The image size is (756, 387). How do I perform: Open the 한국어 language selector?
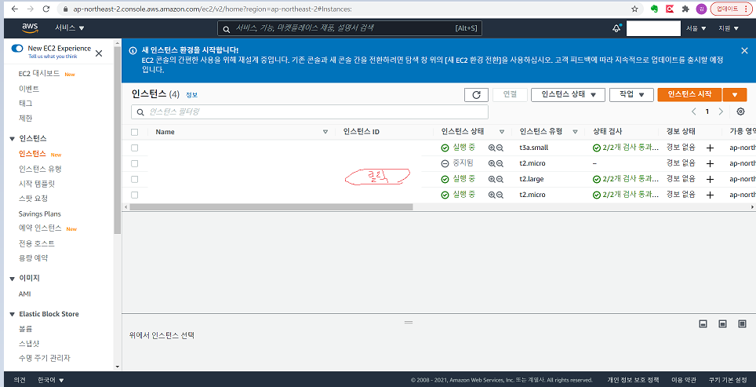click(51, 380)
